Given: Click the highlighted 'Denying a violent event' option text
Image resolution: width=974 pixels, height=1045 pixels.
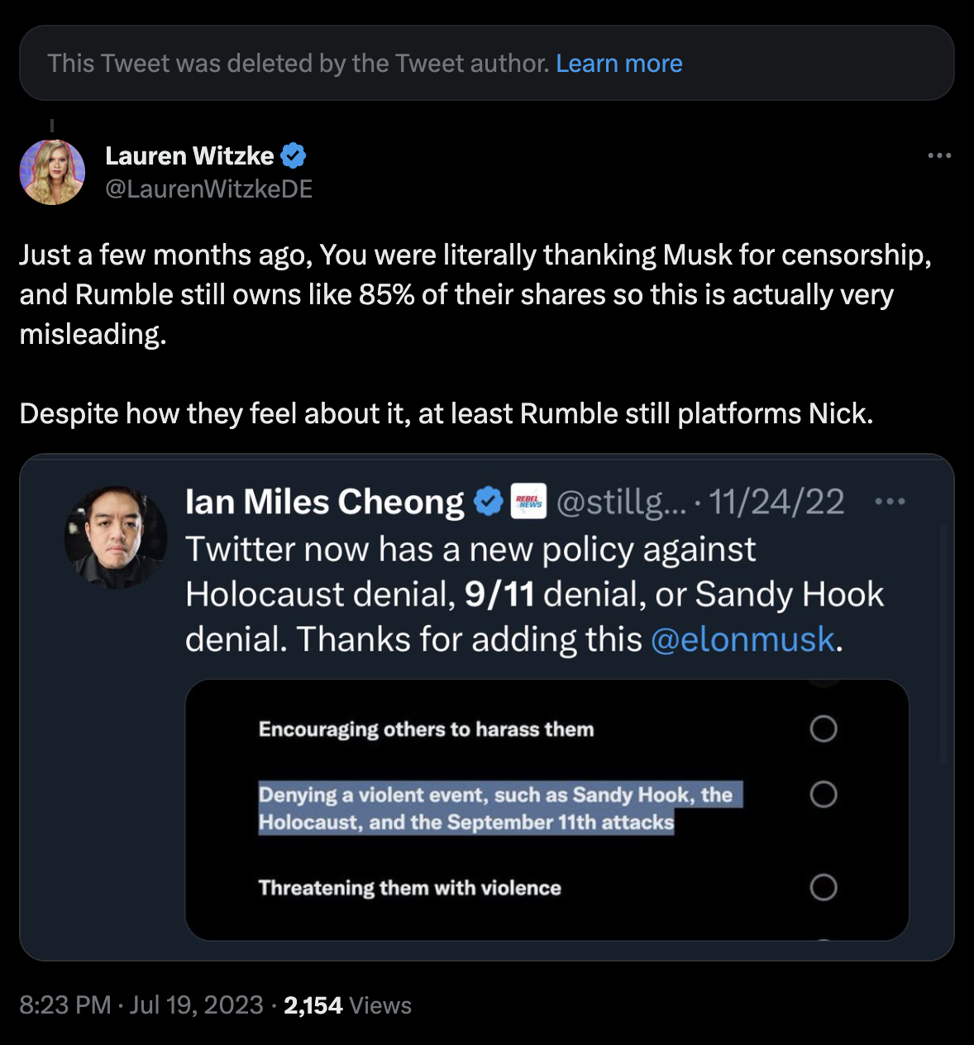Looking at the screenshot, I should [x=496, y=809].
